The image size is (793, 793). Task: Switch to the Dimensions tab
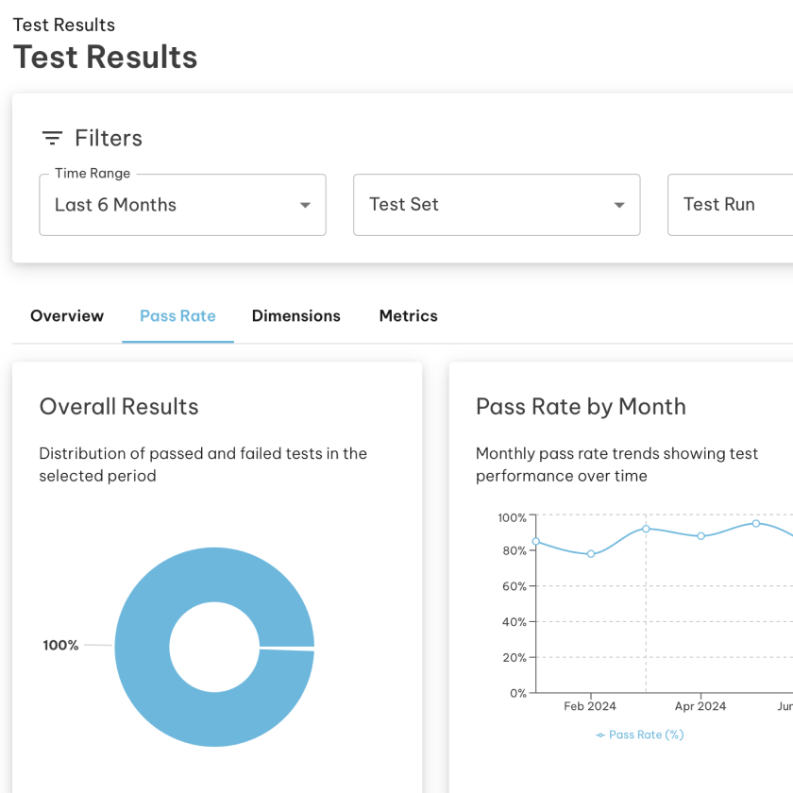(296, 316)
